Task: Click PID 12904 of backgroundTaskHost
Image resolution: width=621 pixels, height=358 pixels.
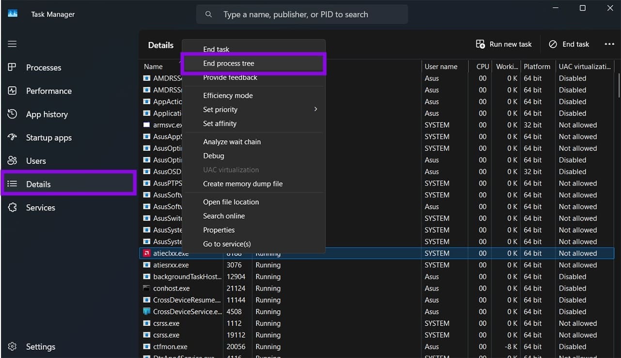Action: (x=236, y=277)
